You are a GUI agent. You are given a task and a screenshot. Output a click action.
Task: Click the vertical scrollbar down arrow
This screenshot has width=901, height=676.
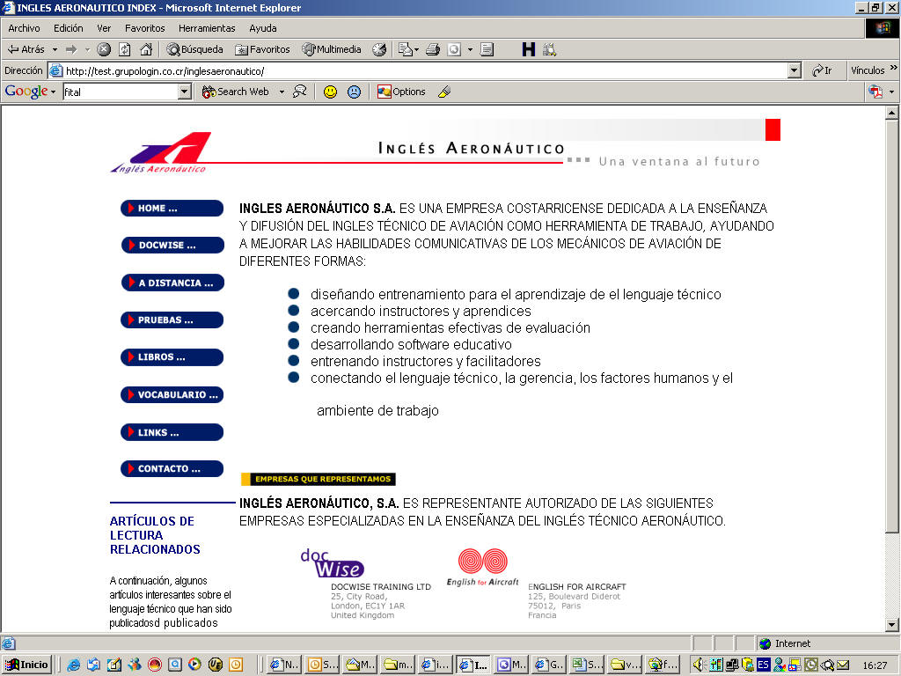892,625
